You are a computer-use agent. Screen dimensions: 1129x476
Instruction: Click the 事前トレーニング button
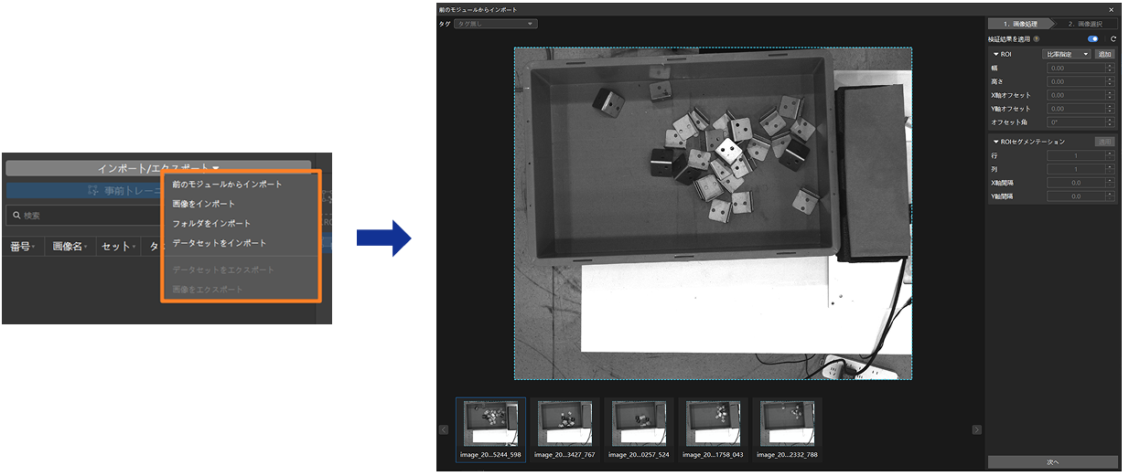pyautogui.click(x=84, y=191)
